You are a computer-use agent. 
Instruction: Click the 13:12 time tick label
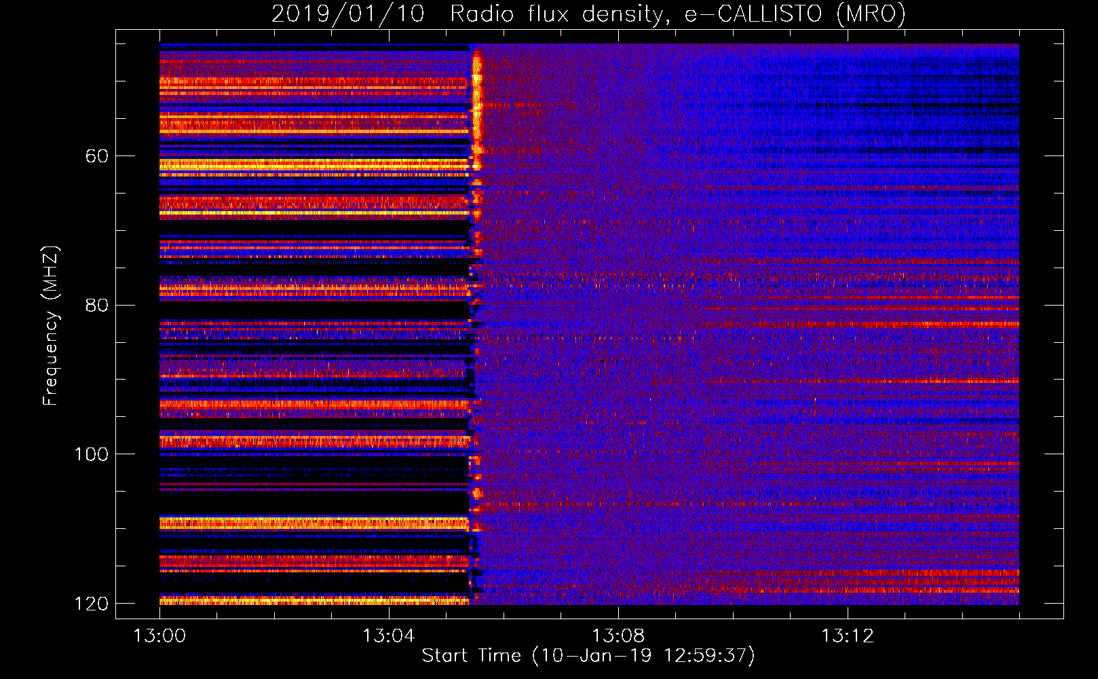click(x=848, y=636)
